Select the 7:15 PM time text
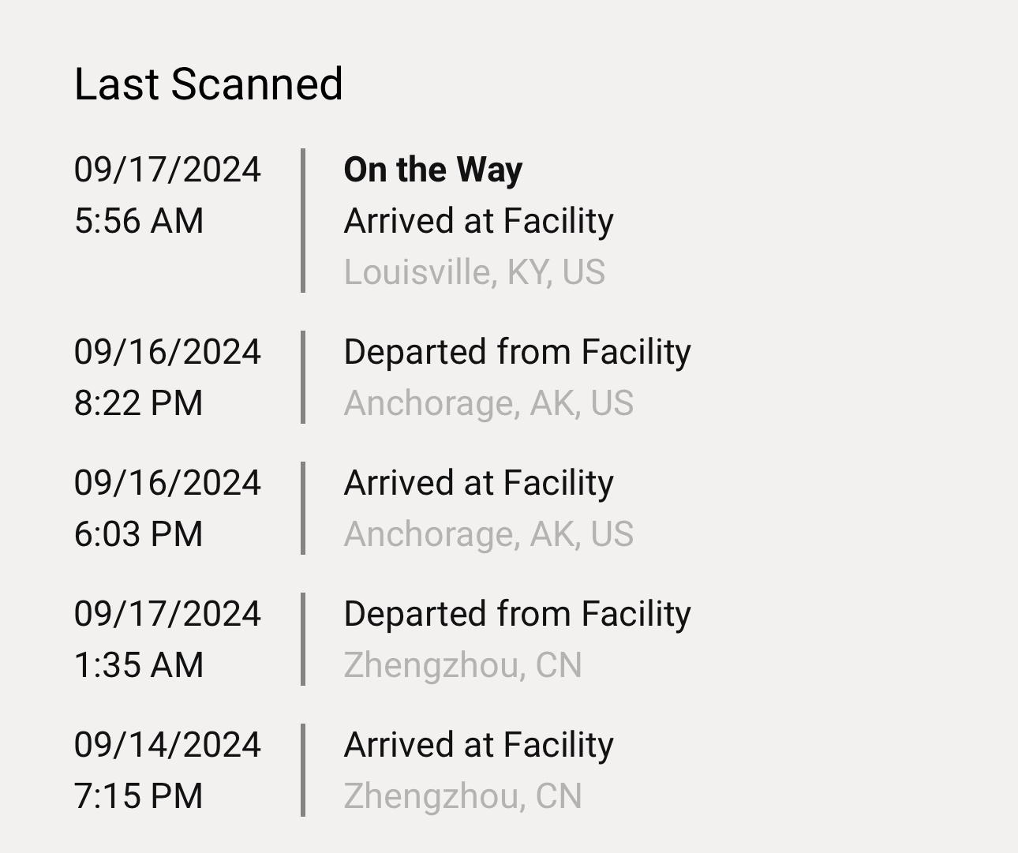 coord(139,796)
